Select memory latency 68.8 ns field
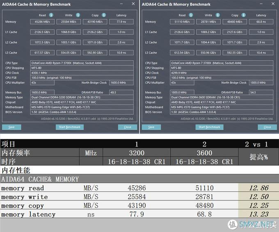The height and width of the screenshot is (232, 279). (x=261, y=22)
